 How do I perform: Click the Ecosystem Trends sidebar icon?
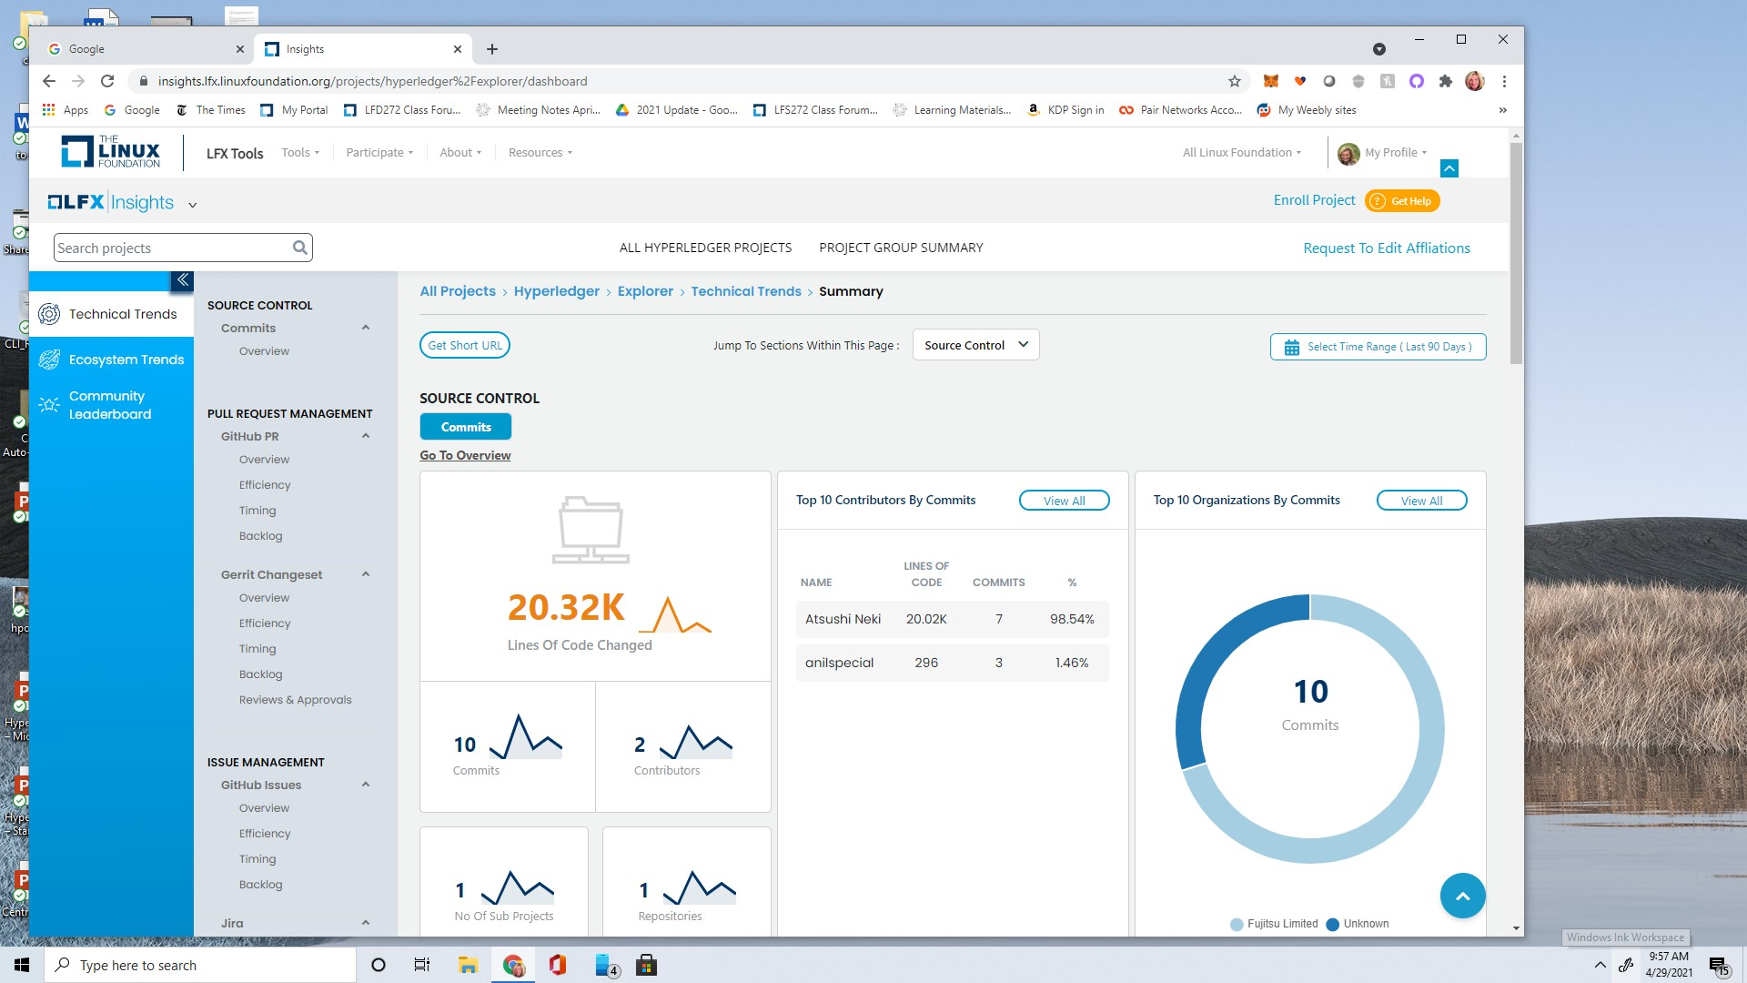point(48,358)
